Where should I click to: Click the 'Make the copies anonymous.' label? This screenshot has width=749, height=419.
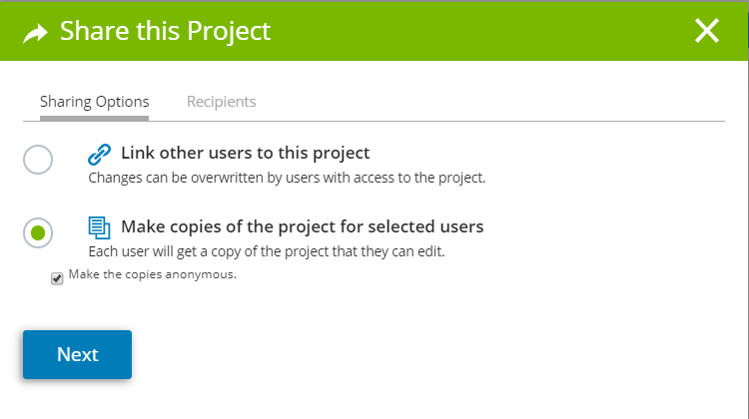(x=153, y=274)
